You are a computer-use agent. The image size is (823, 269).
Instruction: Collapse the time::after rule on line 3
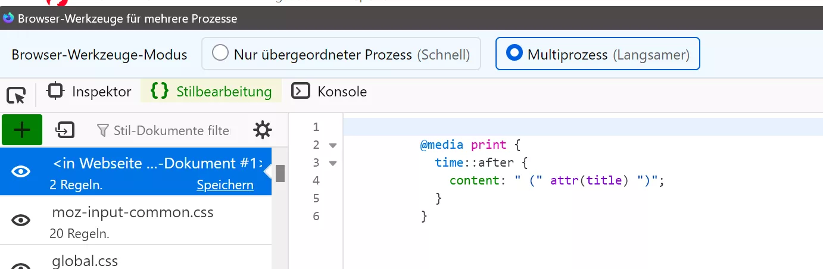333,163
